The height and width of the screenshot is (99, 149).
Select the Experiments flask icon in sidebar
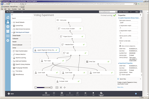(8, 22)
